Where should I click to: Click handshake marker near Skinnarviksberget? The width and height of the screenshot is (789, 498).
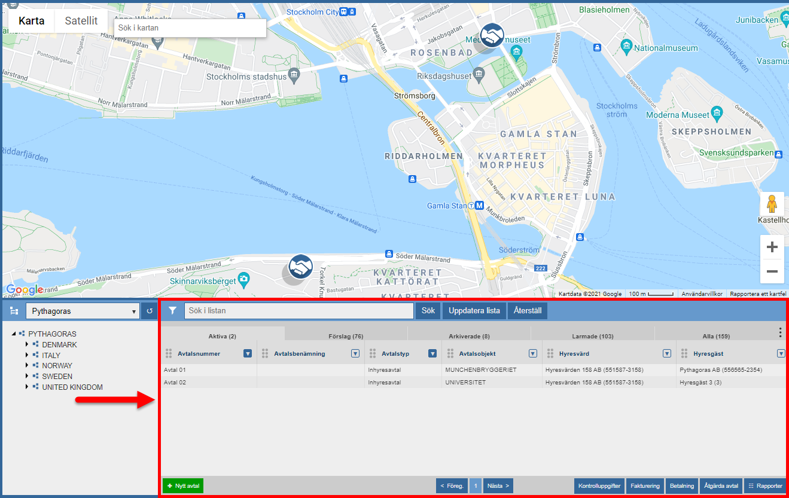click(301, 267)
